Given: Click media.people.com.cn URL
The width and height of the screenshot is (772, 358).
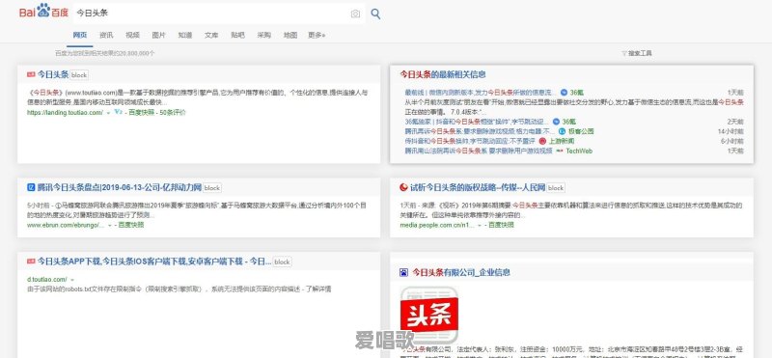Looking at the screenshot, I should pos(437,225).
